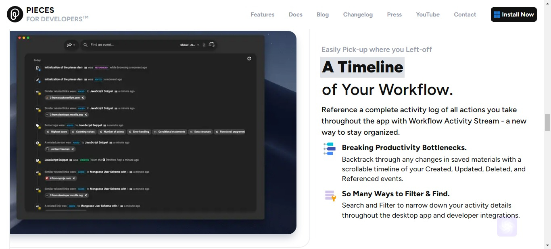Click the Install Now button
Viewport: 551px width, 249px height.
pos(514,14)
